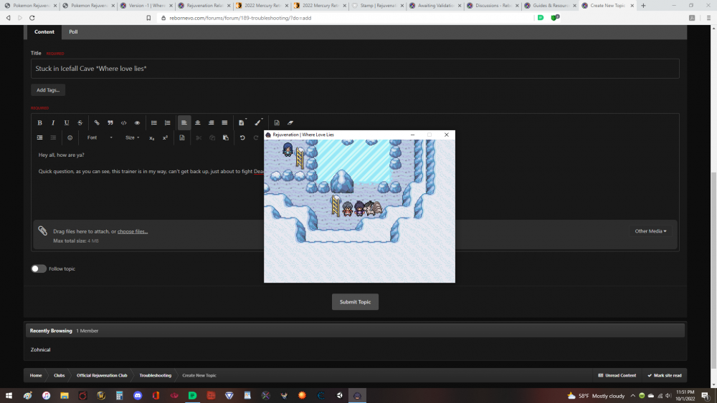Toggle italic formatting in editor

53,123
